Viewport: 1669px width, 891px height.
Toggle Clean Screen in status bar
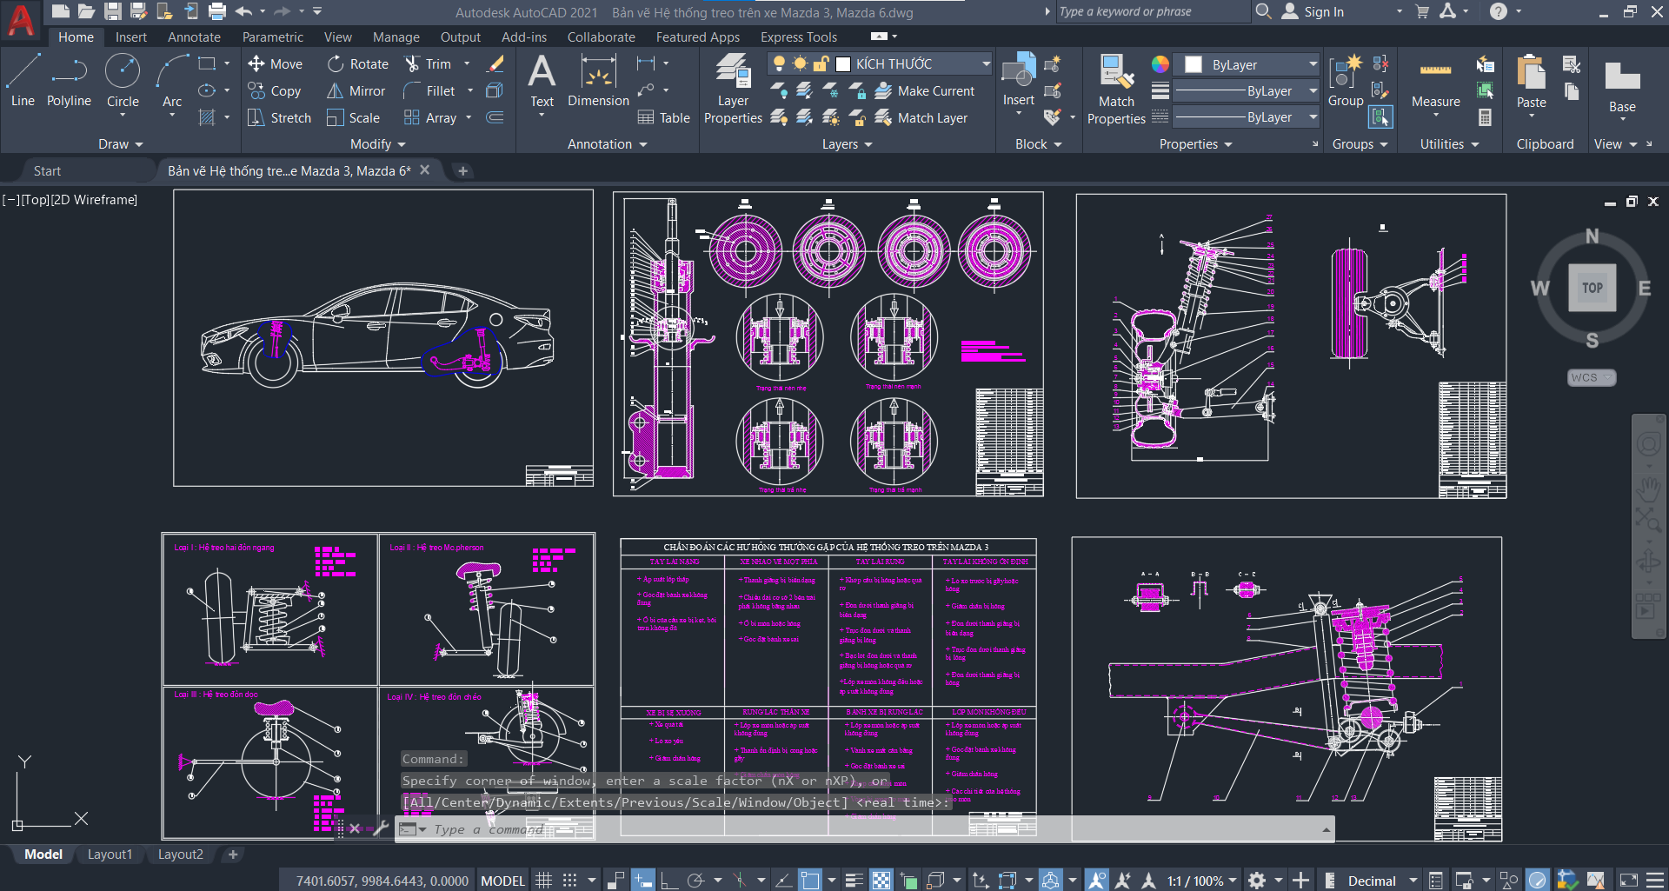pos(1629,881)
